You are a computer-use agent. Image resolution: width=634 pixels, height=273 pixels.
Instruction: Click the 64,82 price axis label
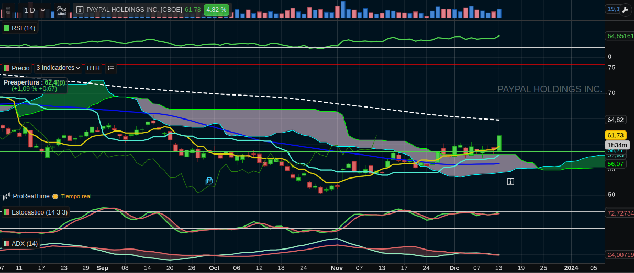pyautogui.click(x=616, y=120)
